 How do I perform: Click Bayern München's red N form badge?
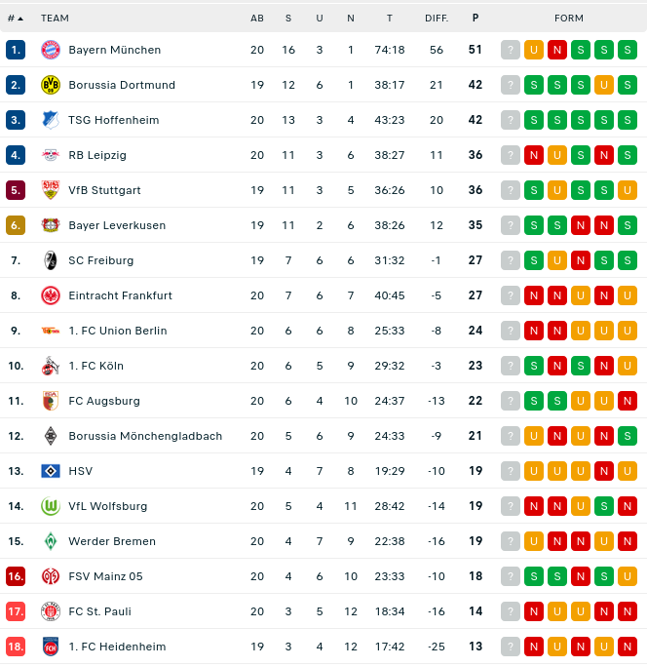tap(557, 50)
